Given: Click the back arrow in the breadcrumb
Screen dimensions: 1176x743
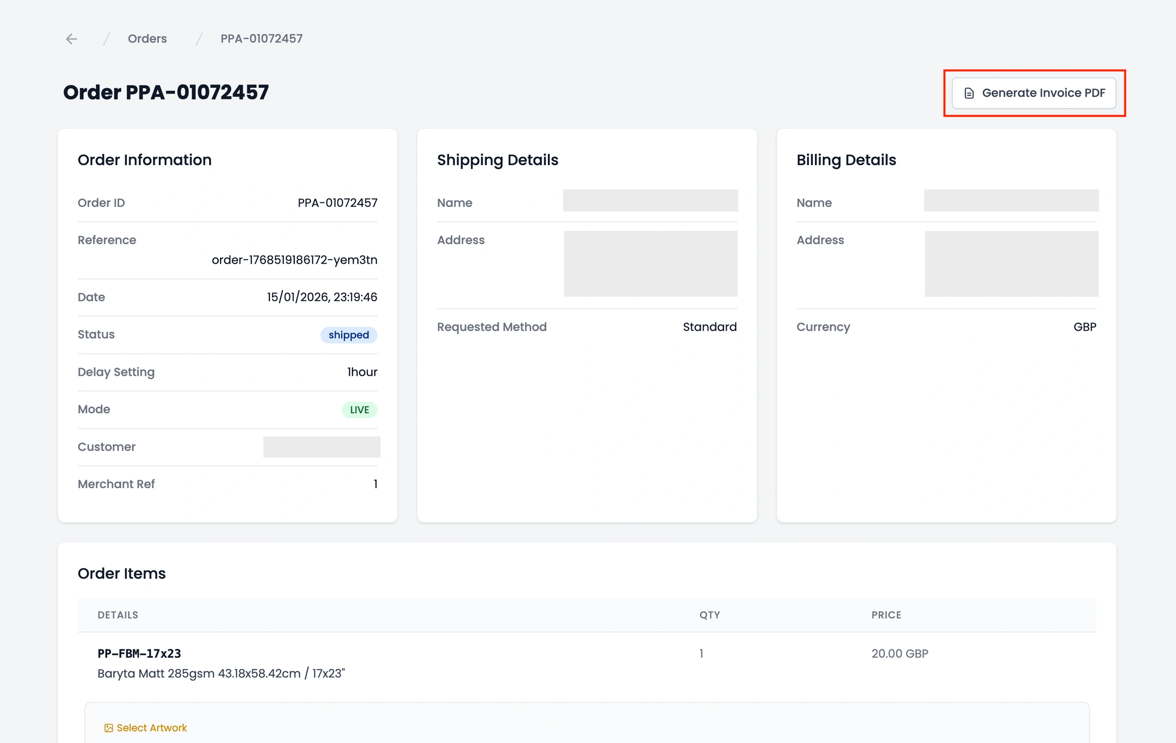Looking at the screenshot, I should point(72,38).
